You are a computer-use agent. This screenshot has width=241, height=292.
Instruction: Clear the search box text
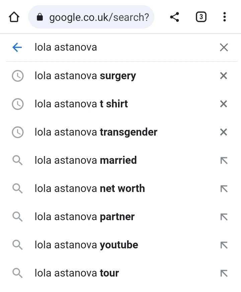(x=224, y=47)
